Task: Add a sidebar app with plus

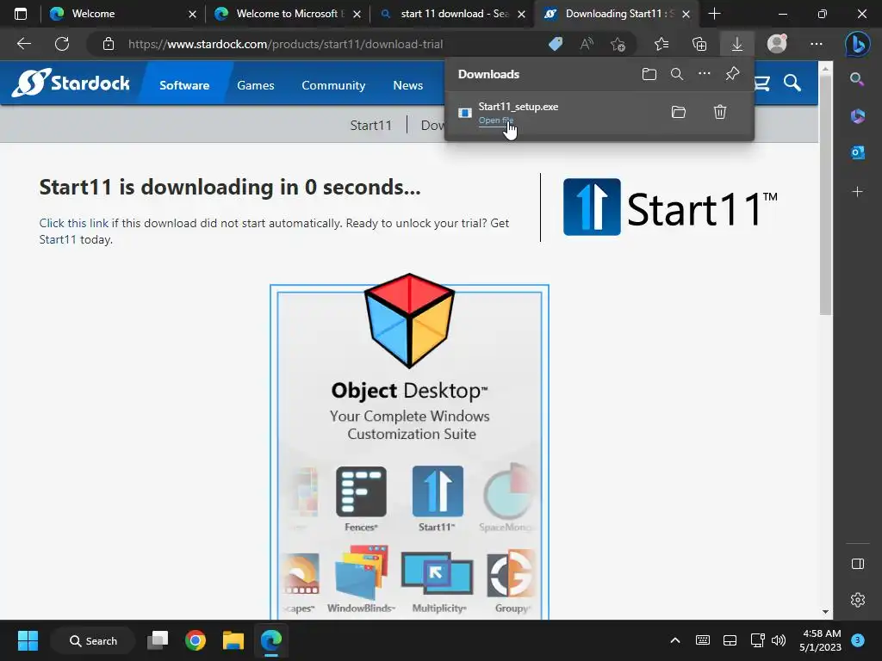Action: (857, 192)
